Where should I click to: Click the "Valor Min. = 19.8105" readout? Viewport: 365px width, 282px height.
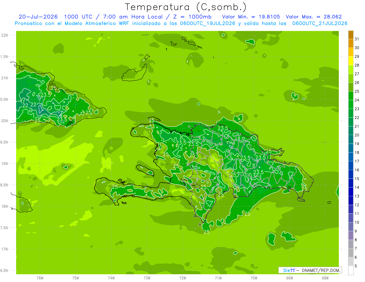tap(251, 17)
